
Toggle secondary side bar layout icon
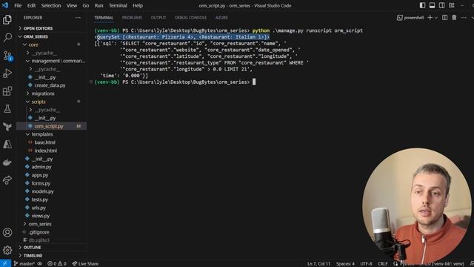click(x=441, y=5)
